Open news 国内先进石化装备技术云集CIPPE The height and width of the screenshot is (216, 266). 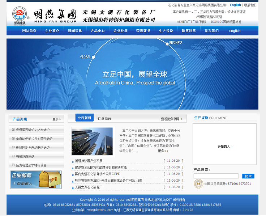[97, 174]
